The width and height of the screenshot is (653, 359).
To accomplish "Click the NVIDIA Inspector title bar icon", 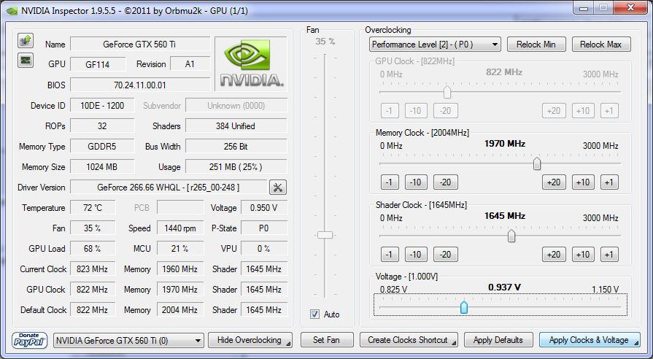I will (12, 10).
